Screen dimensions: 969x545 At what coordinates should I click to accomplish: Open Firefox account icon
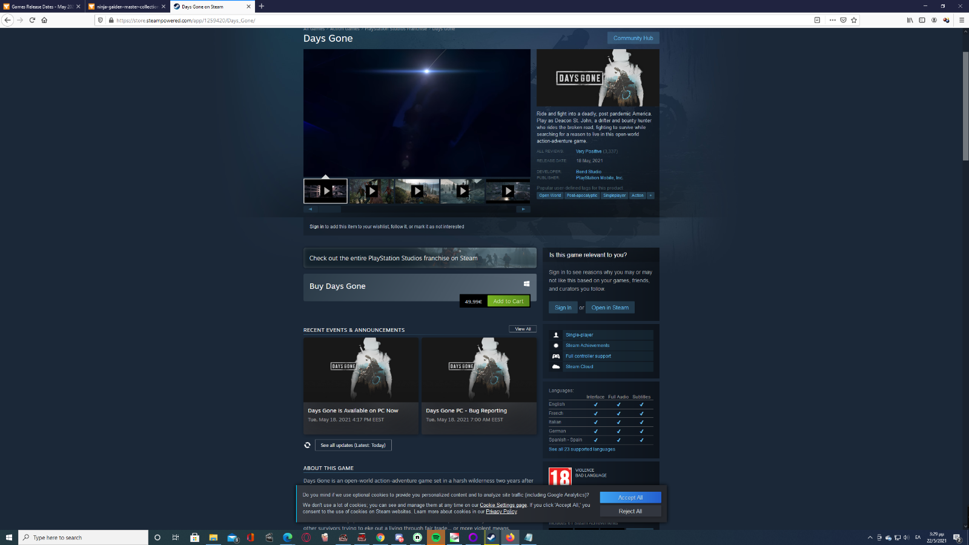click(934, 20)
